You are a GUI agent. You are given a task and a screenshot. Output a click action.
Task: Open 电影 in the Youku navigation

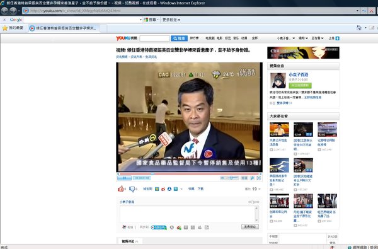(x=220, y=38)
